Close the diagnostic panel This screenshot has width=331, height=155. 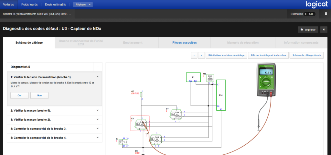tap(324, 30)
